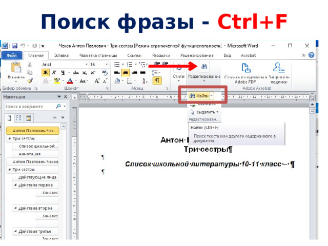
Task: Click the Borders icon
Action: coord(129,81)
